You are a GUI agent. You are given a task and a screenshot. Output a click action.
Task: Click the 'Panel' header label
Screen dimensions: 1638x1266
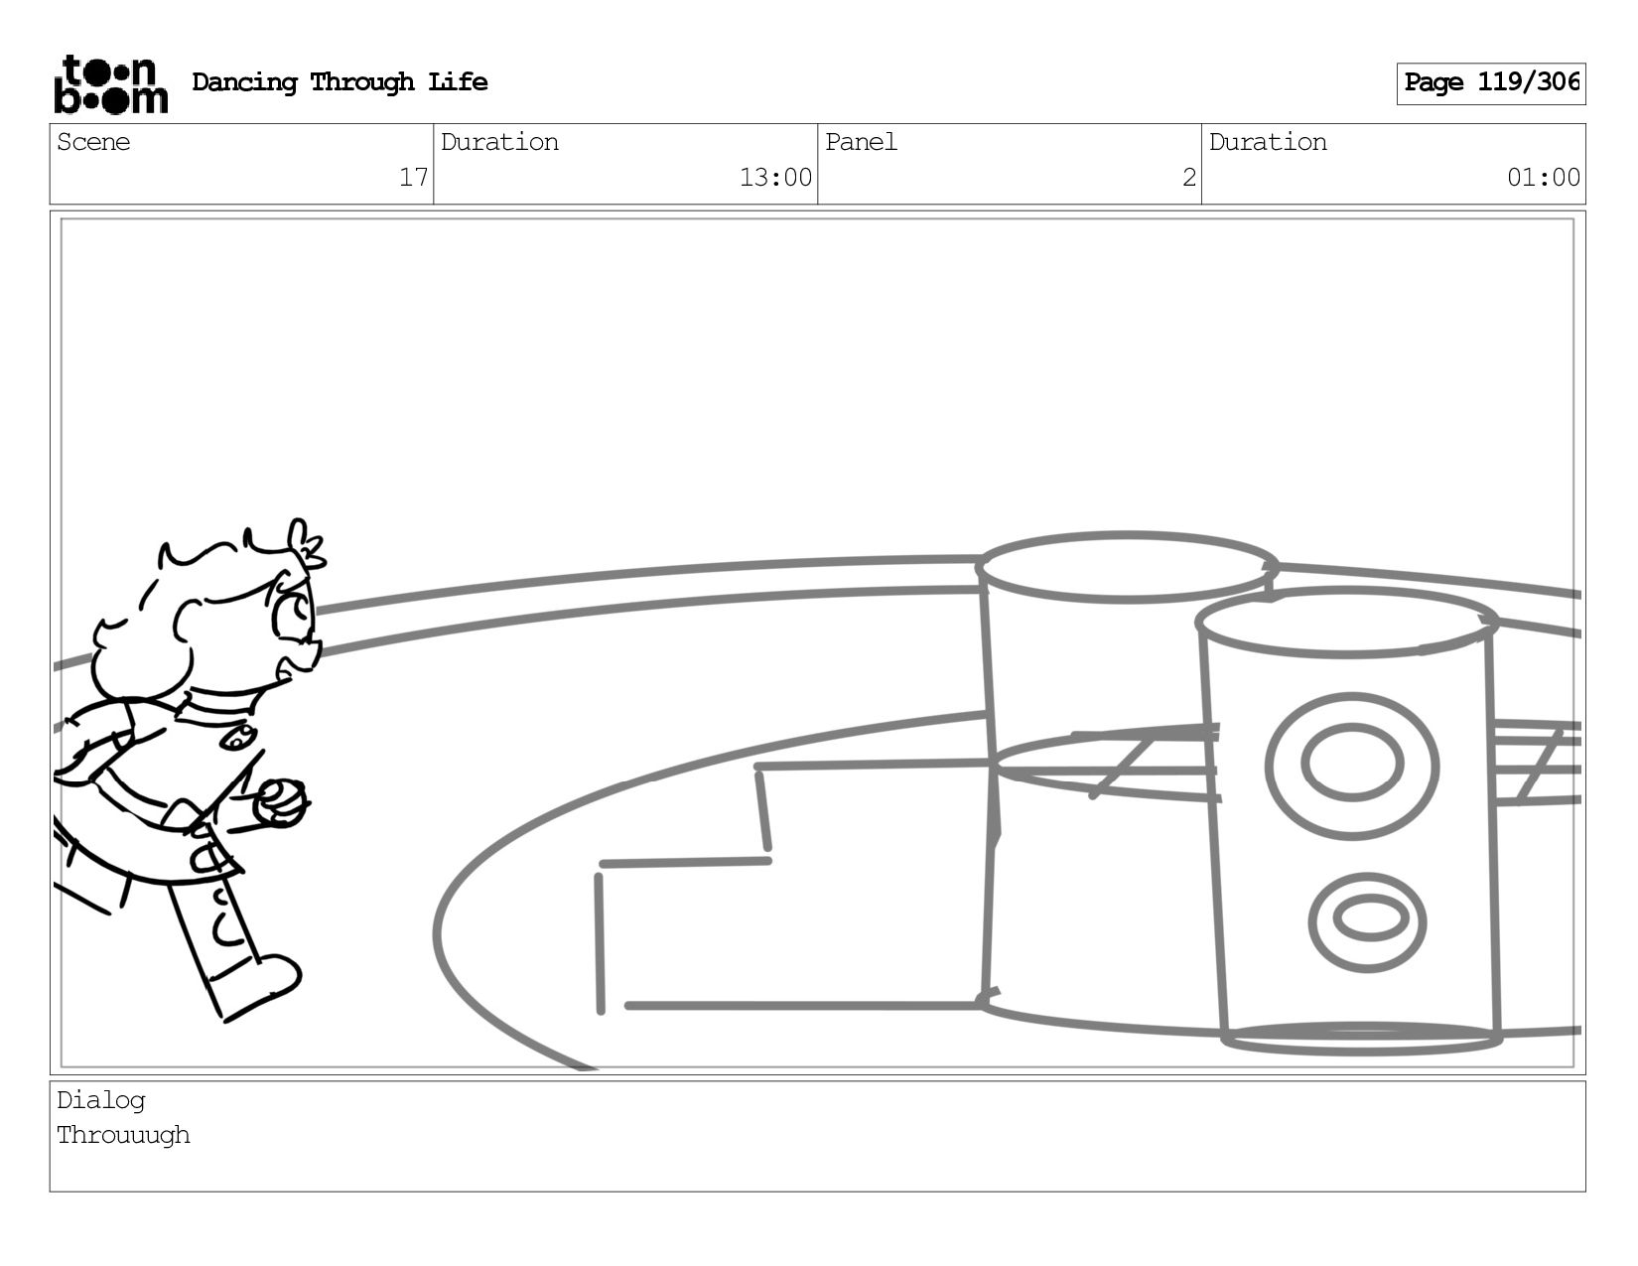click(861, 142)
